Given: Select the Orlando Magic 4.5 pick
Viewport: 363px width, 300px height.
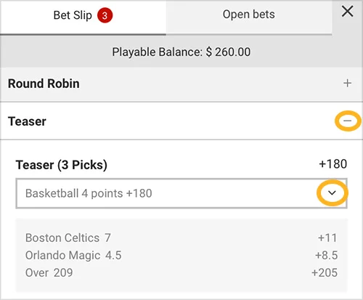Looking at the screenshot, I should coord(73,255).
